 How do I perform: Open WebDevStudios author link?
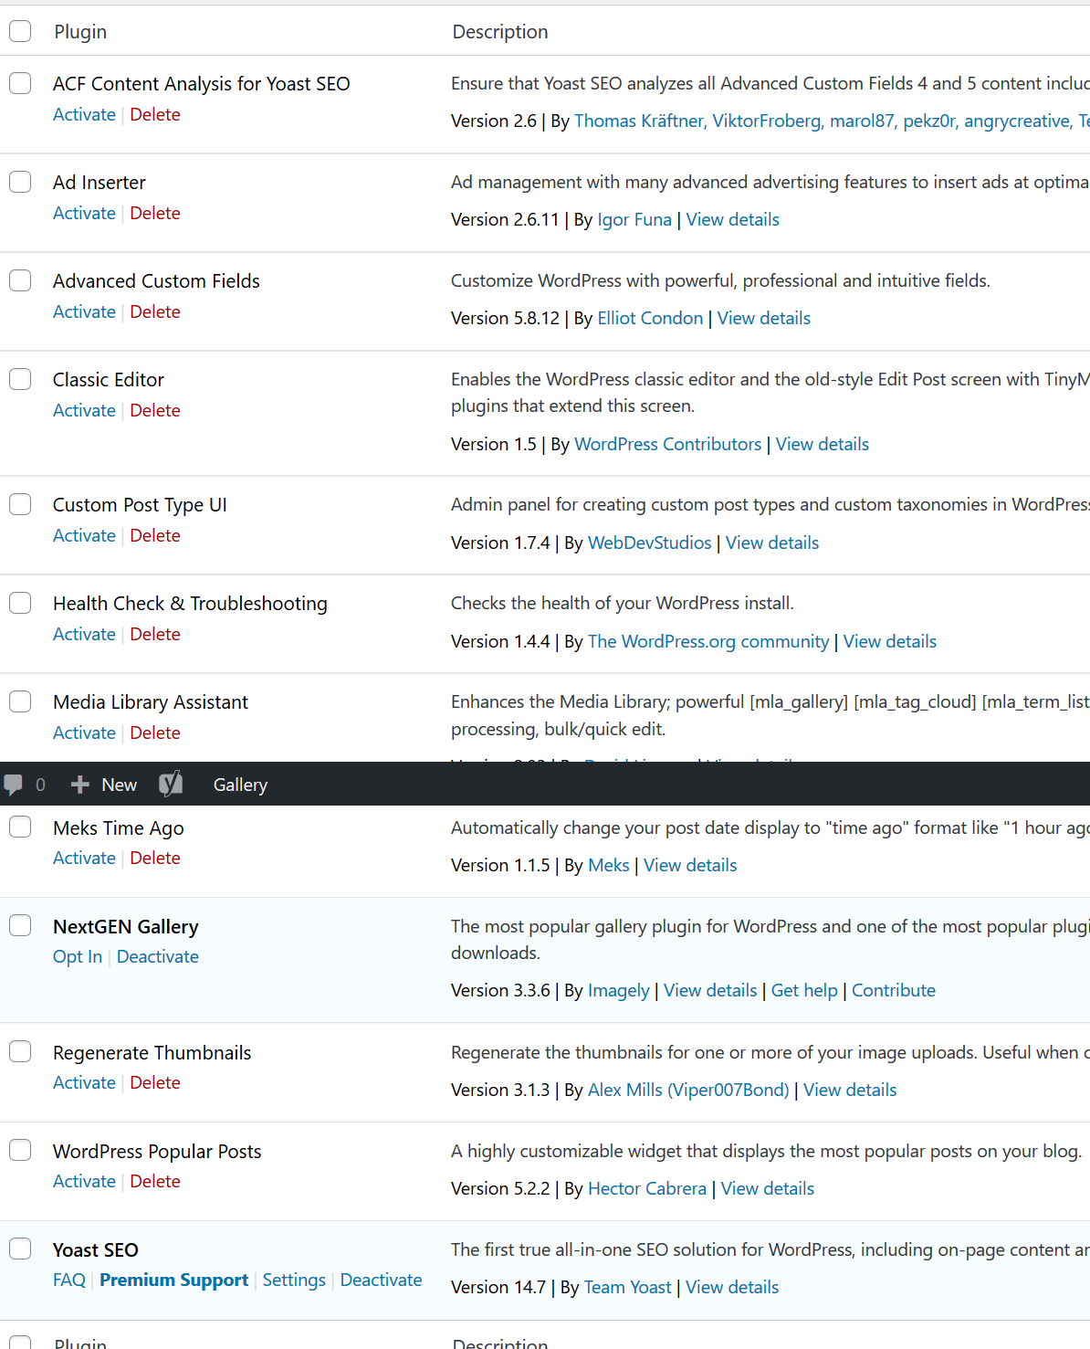point(650,543)
